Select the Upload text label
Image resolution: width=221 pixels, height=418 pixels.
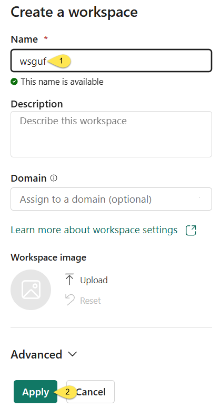pos(94,280)
